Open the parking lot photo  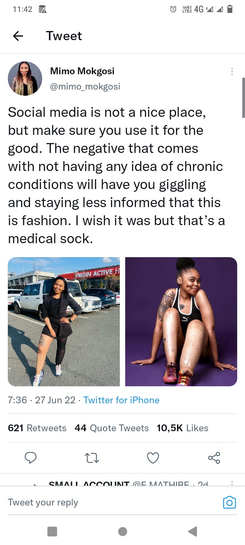(64, 322)
